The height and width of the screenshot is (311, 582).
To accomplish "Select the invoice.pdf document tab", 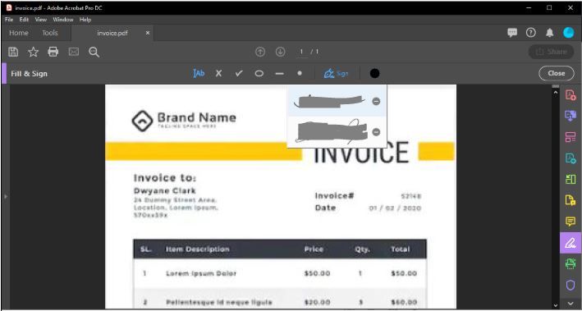I will (112, 33).
